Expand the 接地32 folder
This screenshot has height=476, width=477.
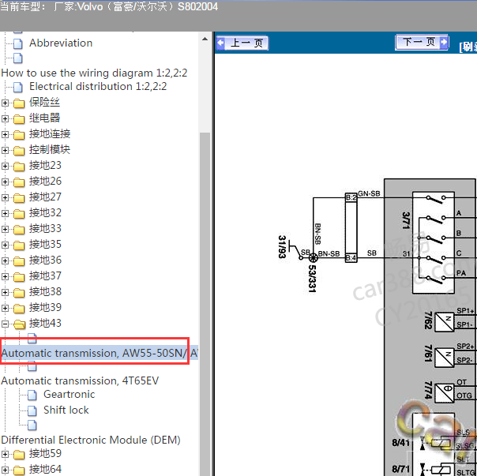coord(5,213)
